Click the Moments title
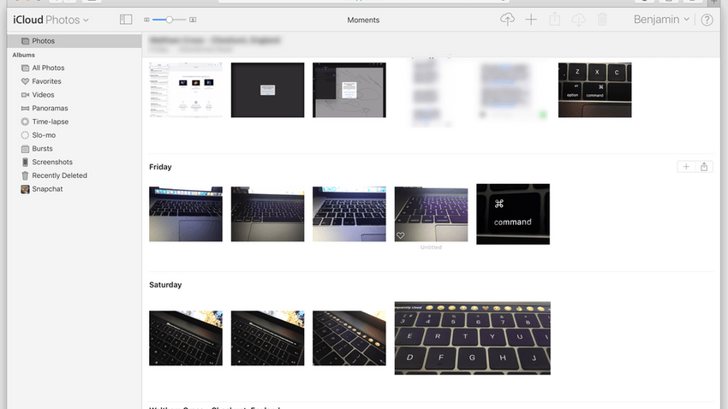This screenshot has width=728, height=409. [x=363, y=20]
